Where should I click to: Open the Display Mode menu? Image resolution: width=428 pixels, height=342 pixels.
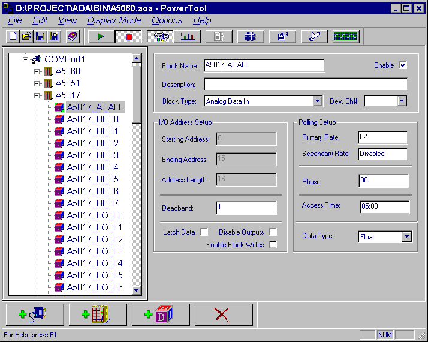pos(114,20)
